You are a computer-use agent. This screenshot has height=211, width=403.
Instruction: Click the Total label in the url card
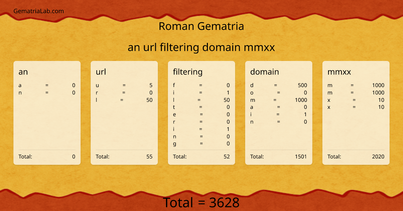coord(102,156)
